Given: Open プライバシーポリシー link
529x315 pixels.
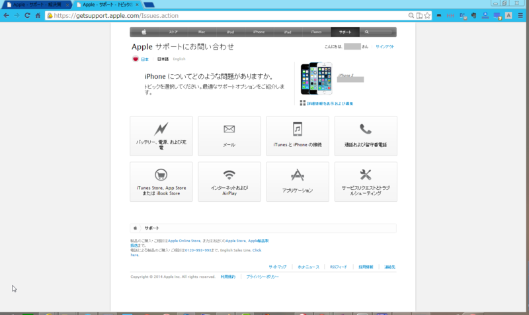Looking at the screenshot, I should (263, 277).
